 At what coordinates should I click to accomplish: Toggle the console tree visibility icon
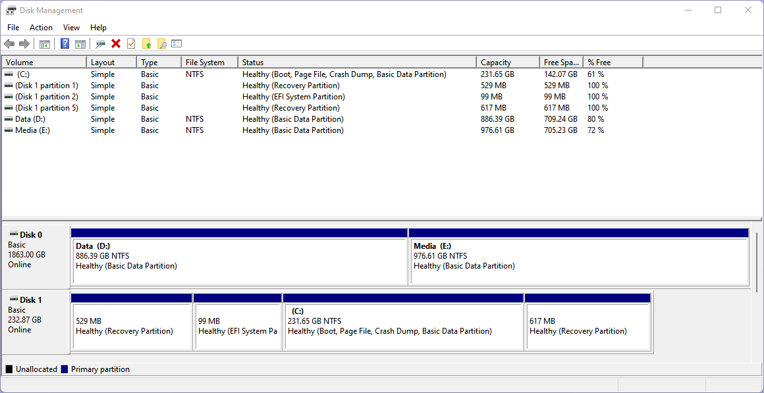tap(44, 43)
